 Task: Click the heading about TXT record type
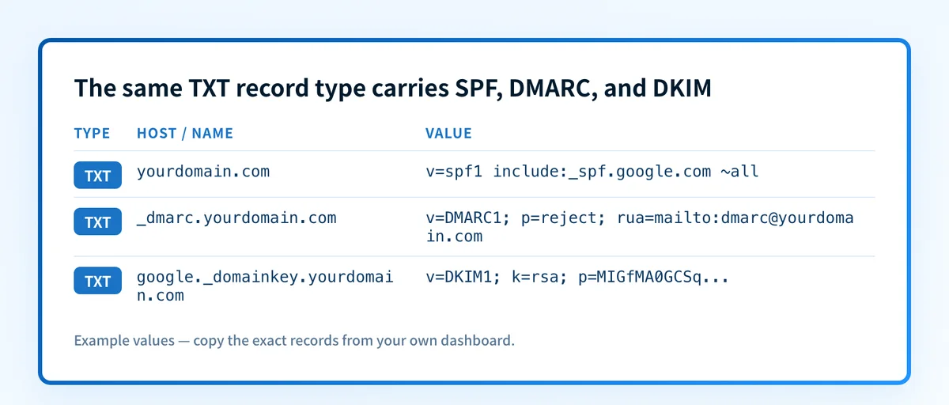pyautogui.click(x=393, y=88)
